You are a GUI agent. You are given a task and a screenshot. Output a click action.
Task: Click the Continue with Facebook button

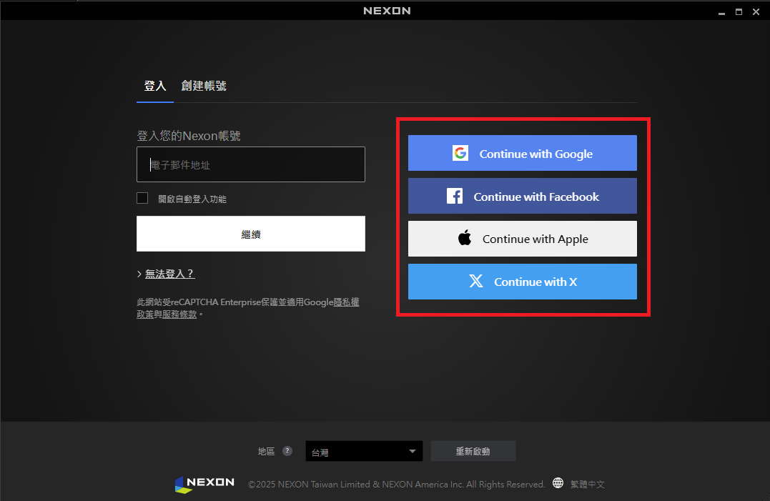click(522, 195)
